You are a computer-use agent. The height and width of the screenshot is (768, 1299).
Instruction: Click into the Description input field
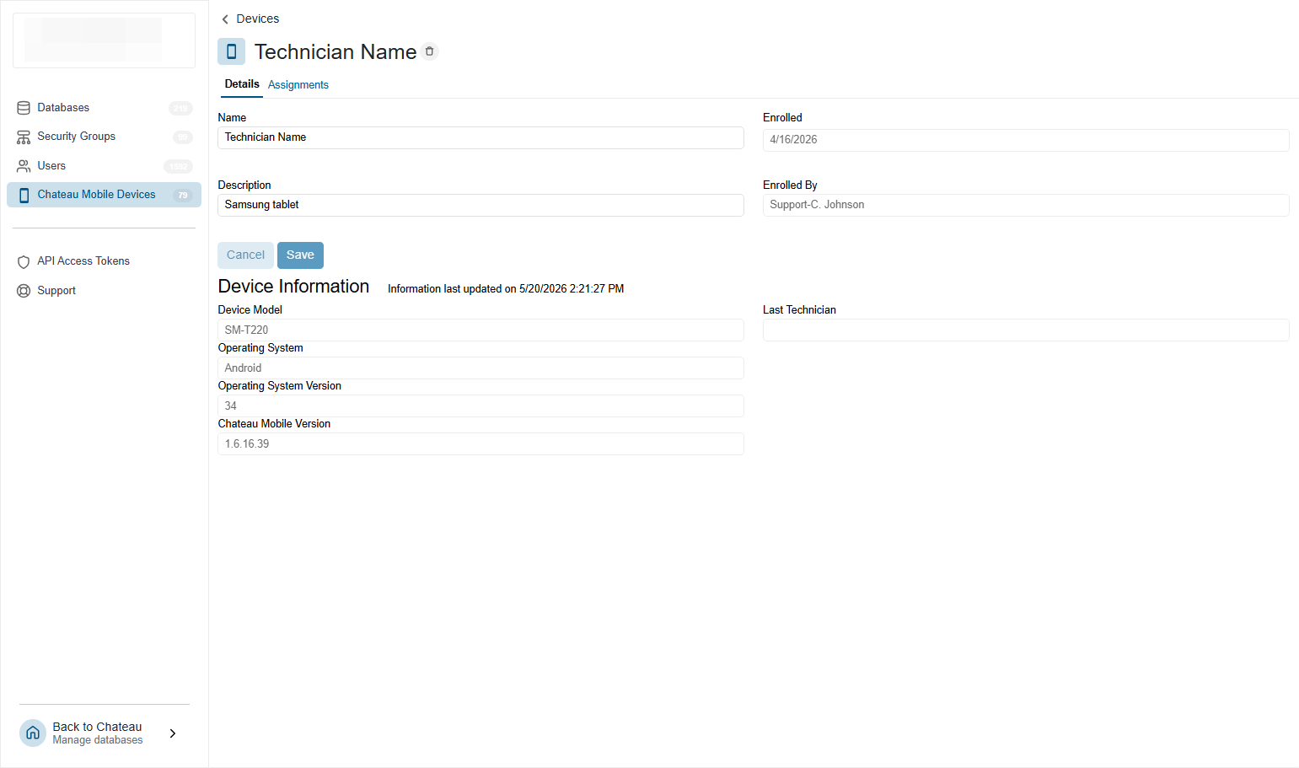(480, 205)
